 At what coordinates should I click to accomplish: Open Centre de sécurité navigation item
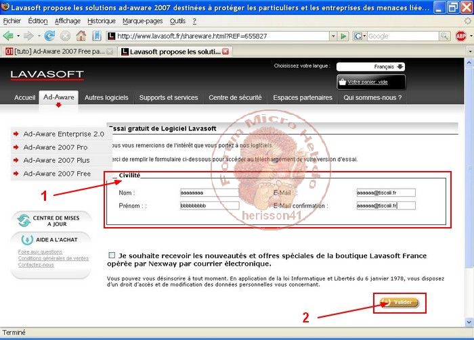click(x=235, y=97)
